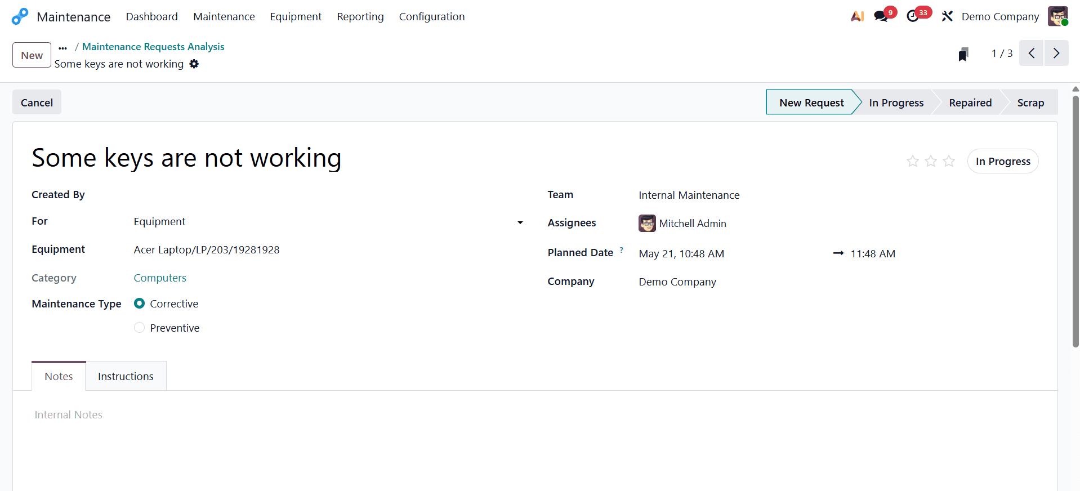Set stage to Scrap
Screen dimensions: 1080x491
tap(1030, 102)
